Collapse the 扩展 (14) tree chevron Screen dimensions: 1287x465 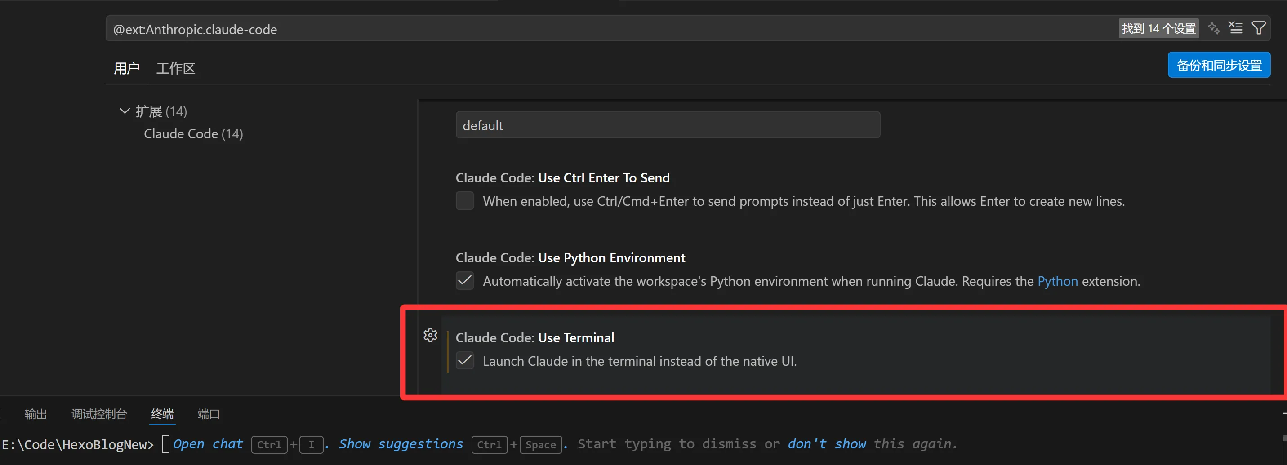point(125,111)
